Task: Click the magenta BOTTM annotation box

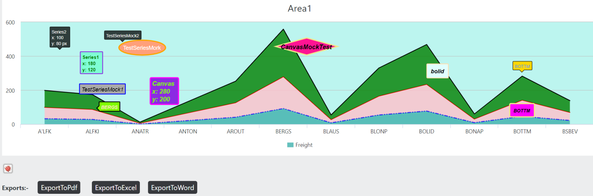Action: (x=522, y=111)
